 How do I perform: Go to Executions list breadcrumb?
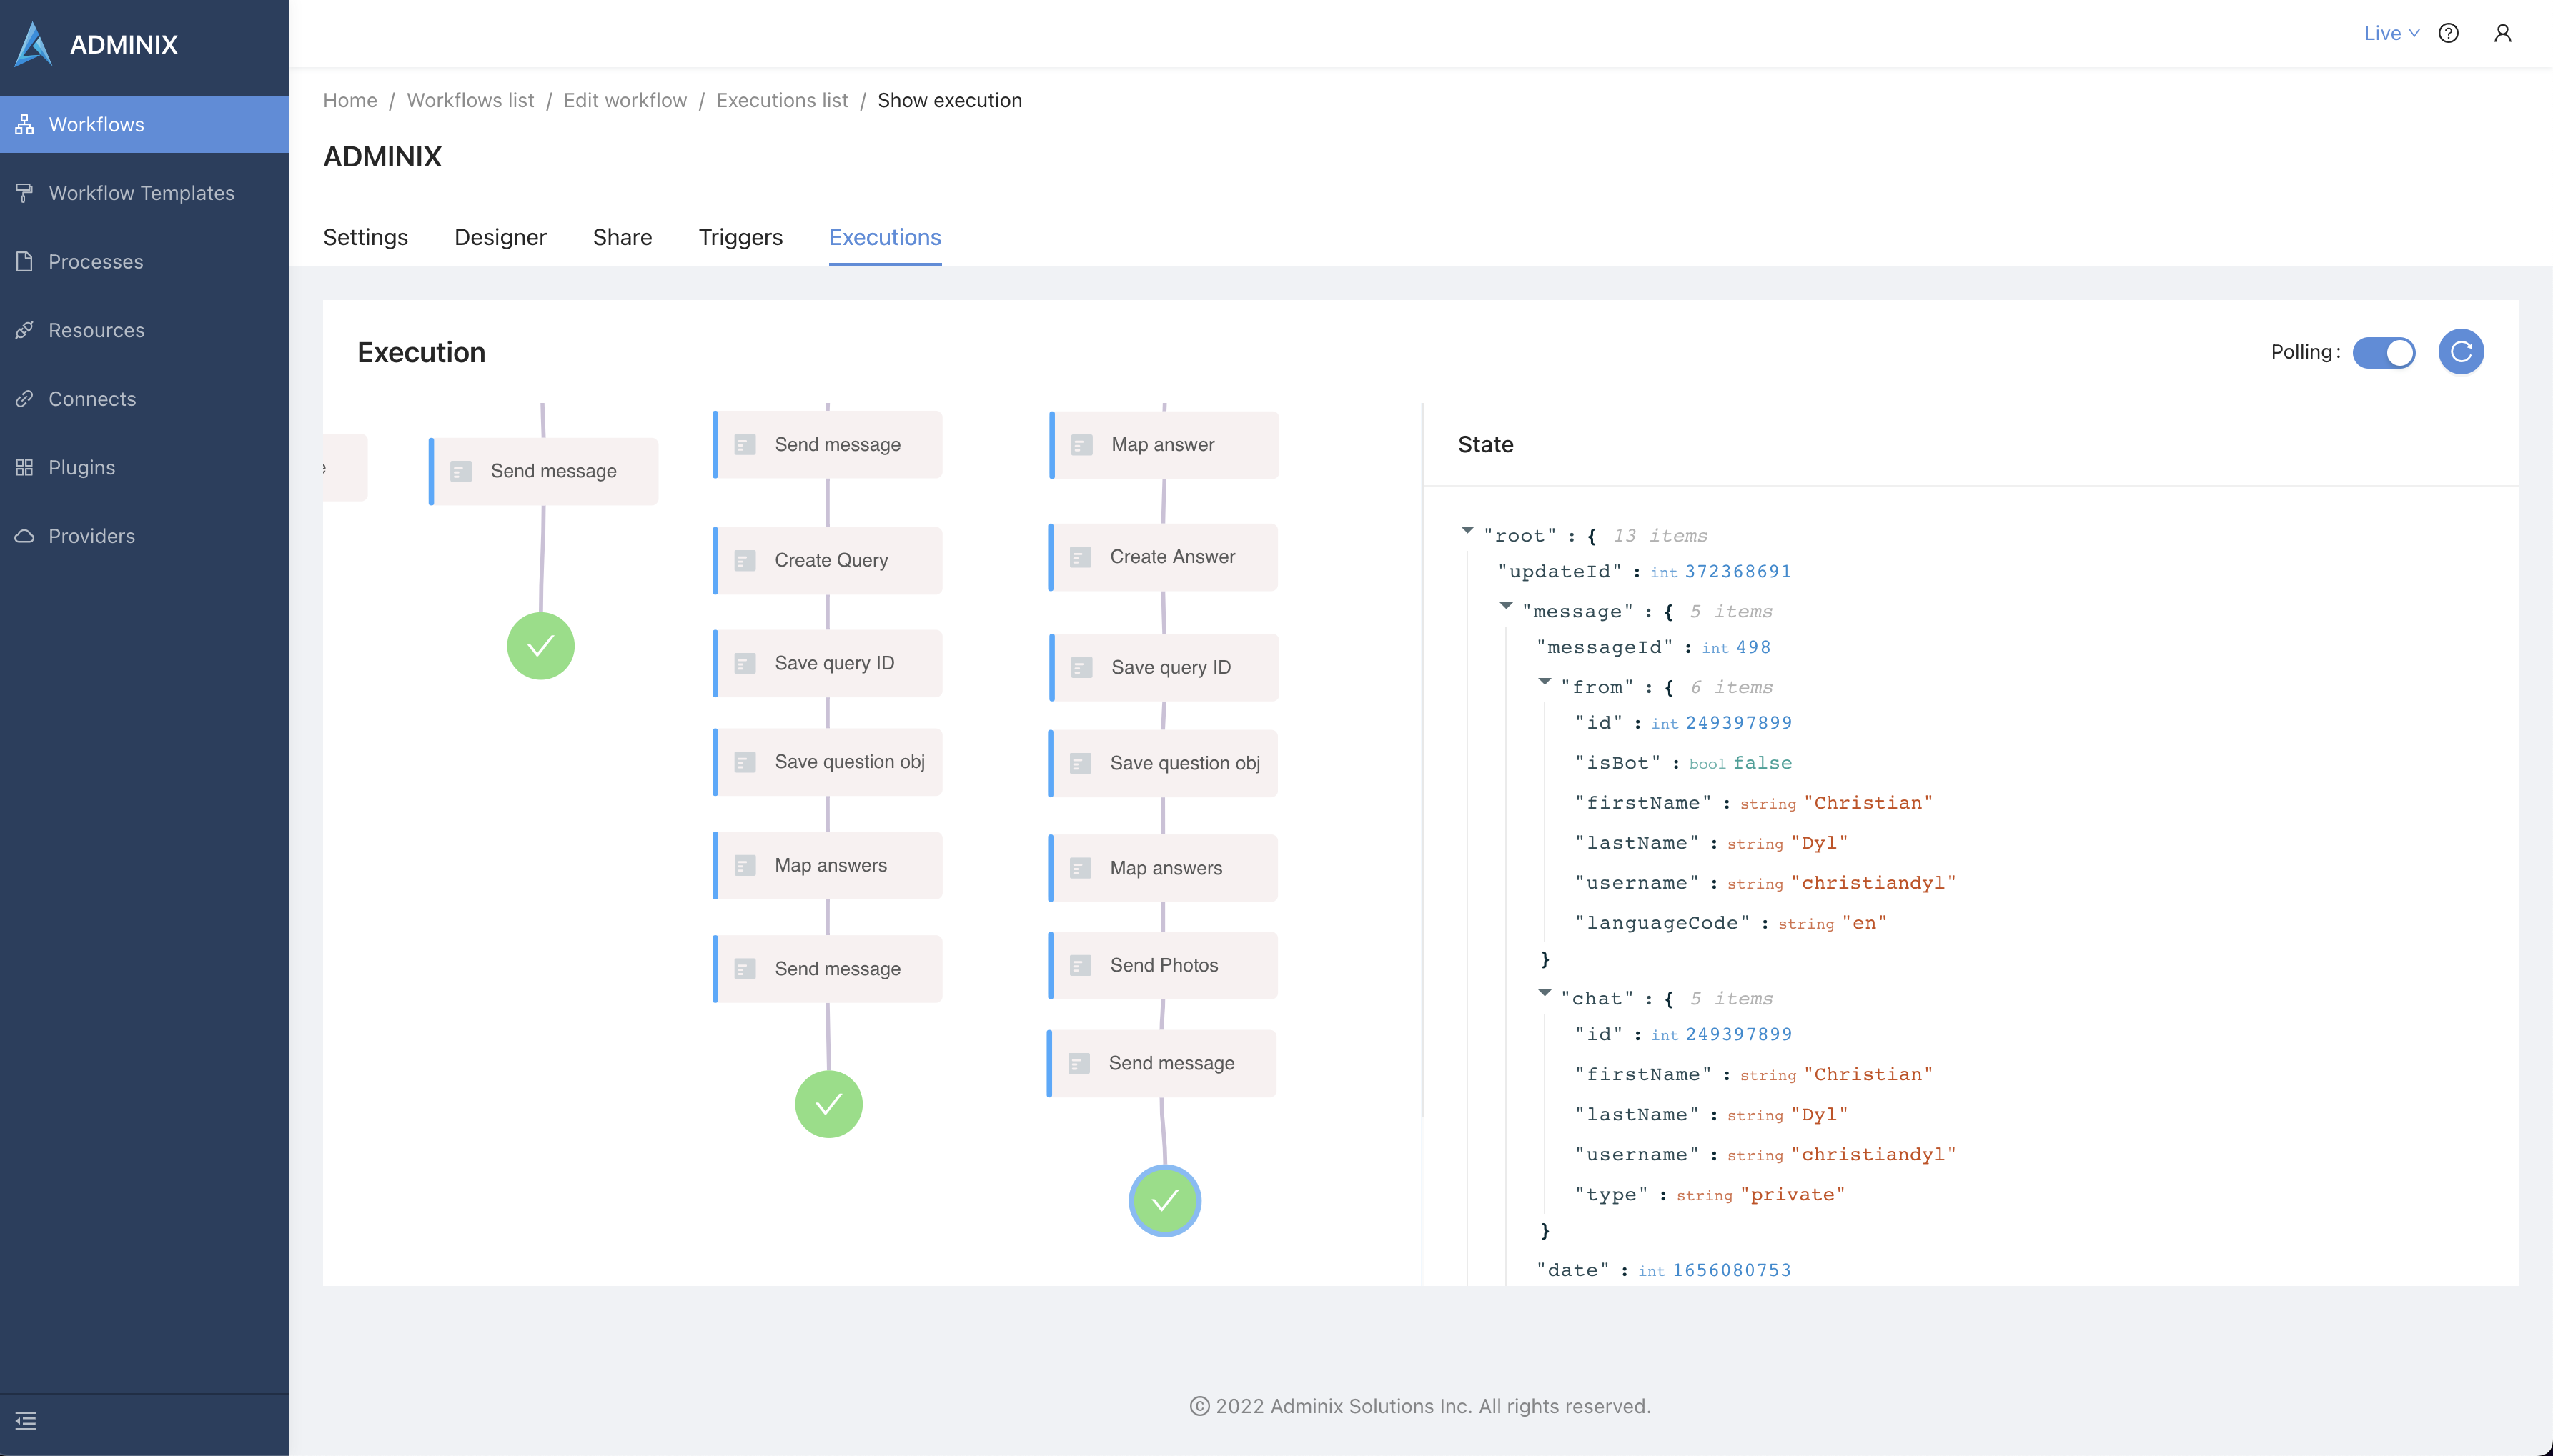pos(781,100)
